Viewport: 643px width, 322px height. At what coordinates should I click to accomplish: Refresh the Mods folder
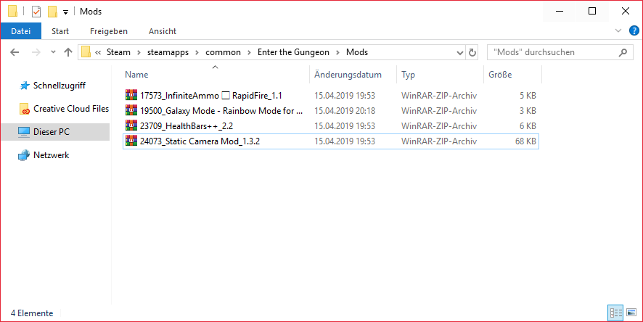click(x=472, y=52)
